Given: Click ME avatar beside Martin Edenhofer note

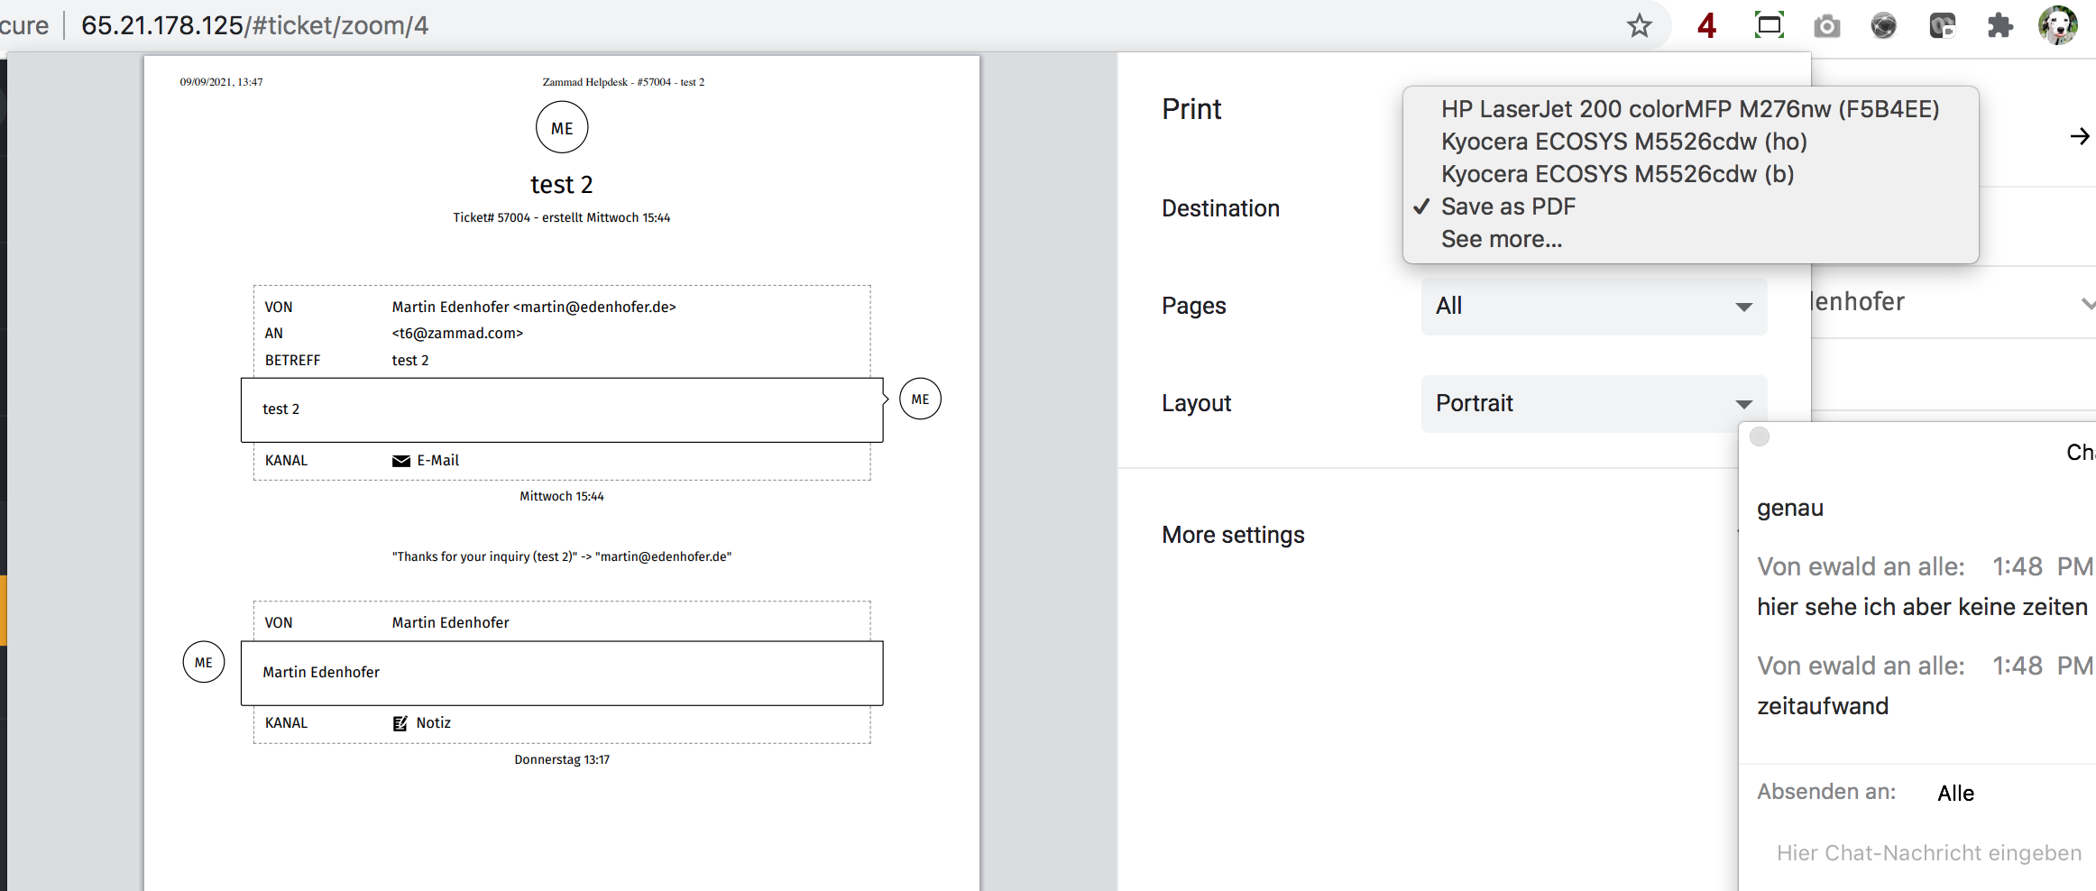Looking at the screenshot, I should [204, 662].
